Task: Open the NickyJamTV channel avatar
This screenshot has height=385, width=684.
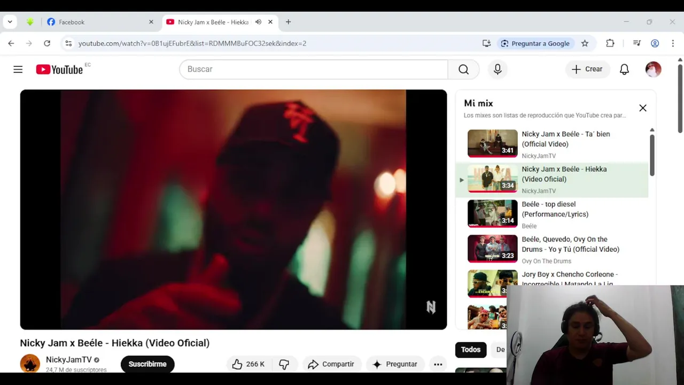Action: click(x=30, y=364)
